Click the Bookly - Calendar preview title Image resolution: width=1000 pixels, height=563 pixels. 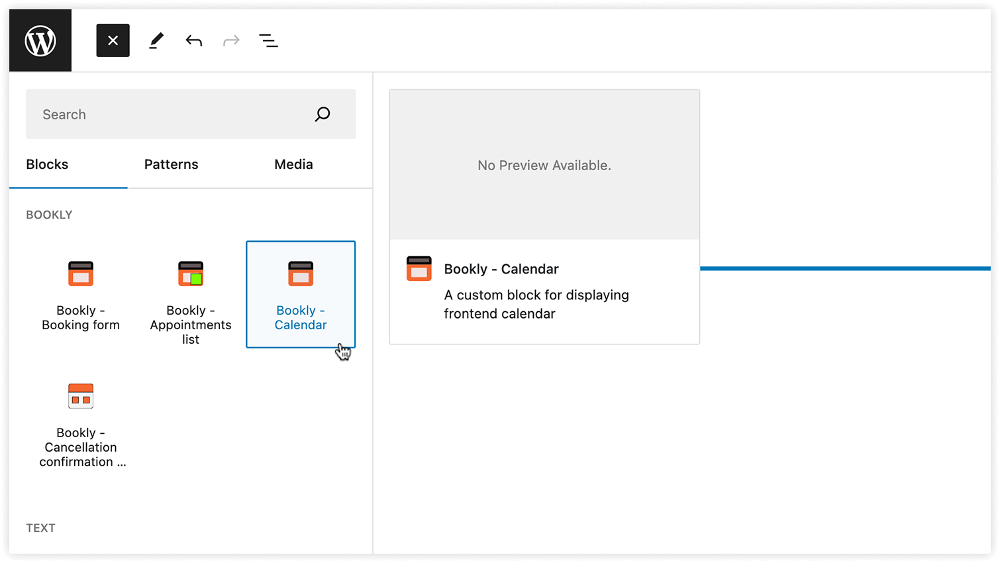point(501,269)
